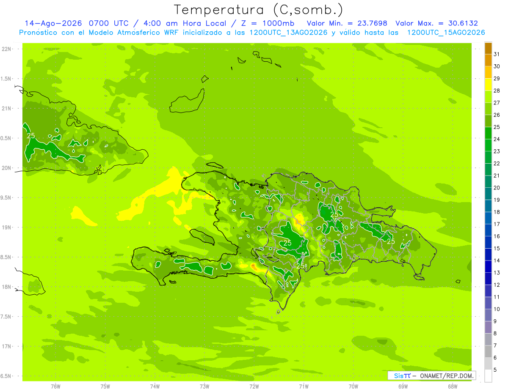Select the colorbar label '15'
The height and width of the screenshot is (392, 508).
tap(497, 248)
